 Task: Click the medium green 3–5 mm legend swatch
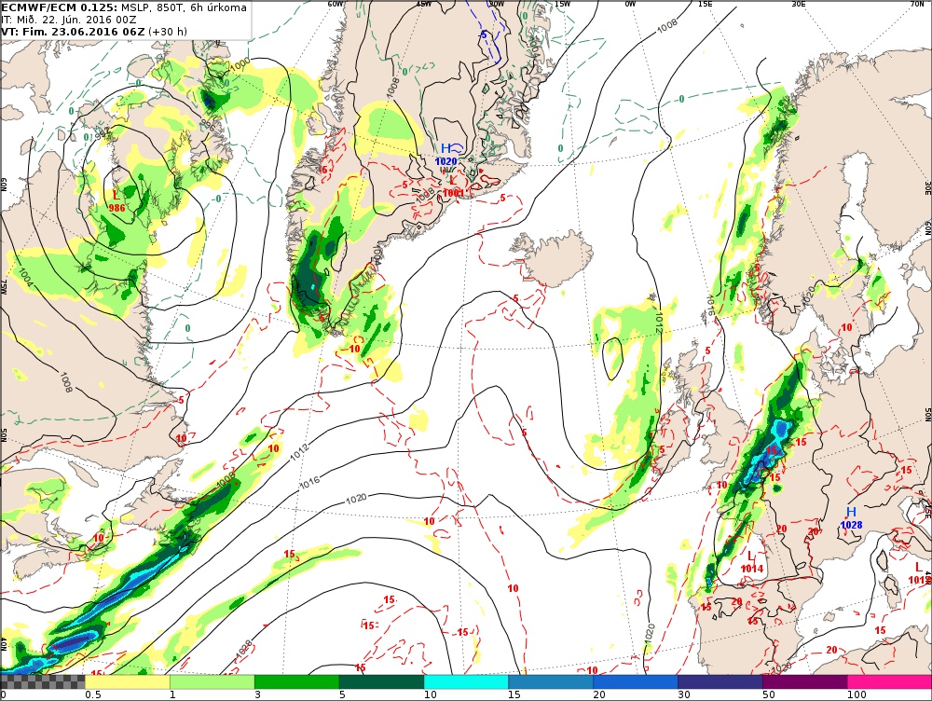(296, 681)
